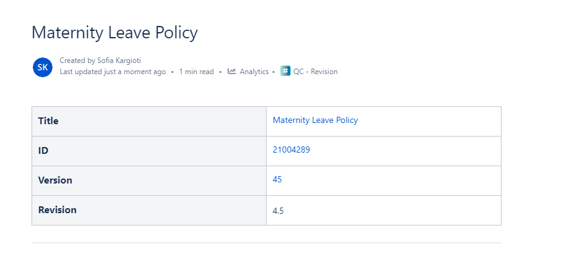Open the Maternity Leave Policy table link

315,120
